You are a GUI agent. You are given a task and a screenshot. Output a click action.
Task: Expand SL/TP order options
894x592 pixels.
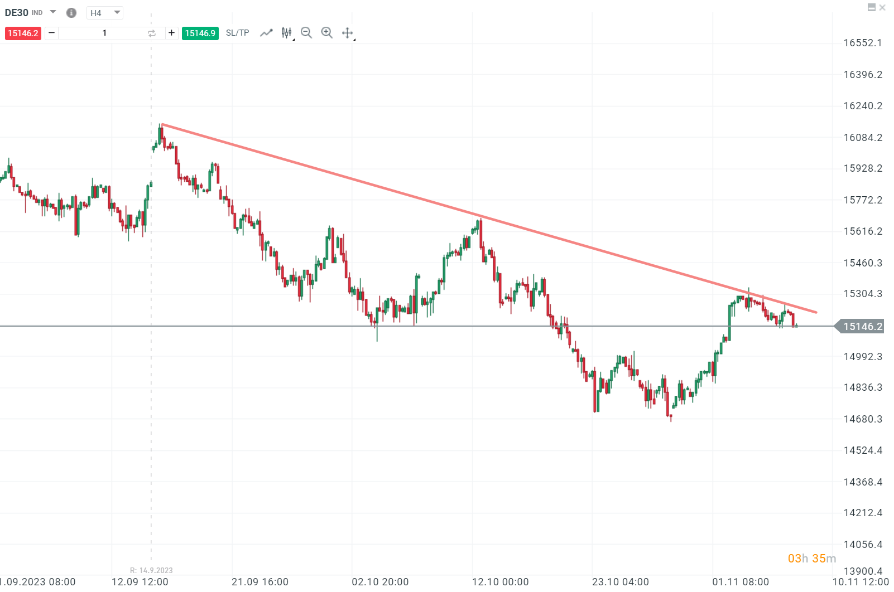(x=237, y=33)
